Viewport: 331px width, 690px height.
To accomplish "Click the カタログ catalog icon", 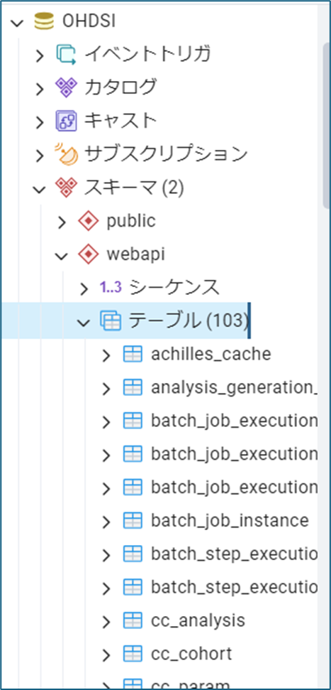I will (67, 87).
